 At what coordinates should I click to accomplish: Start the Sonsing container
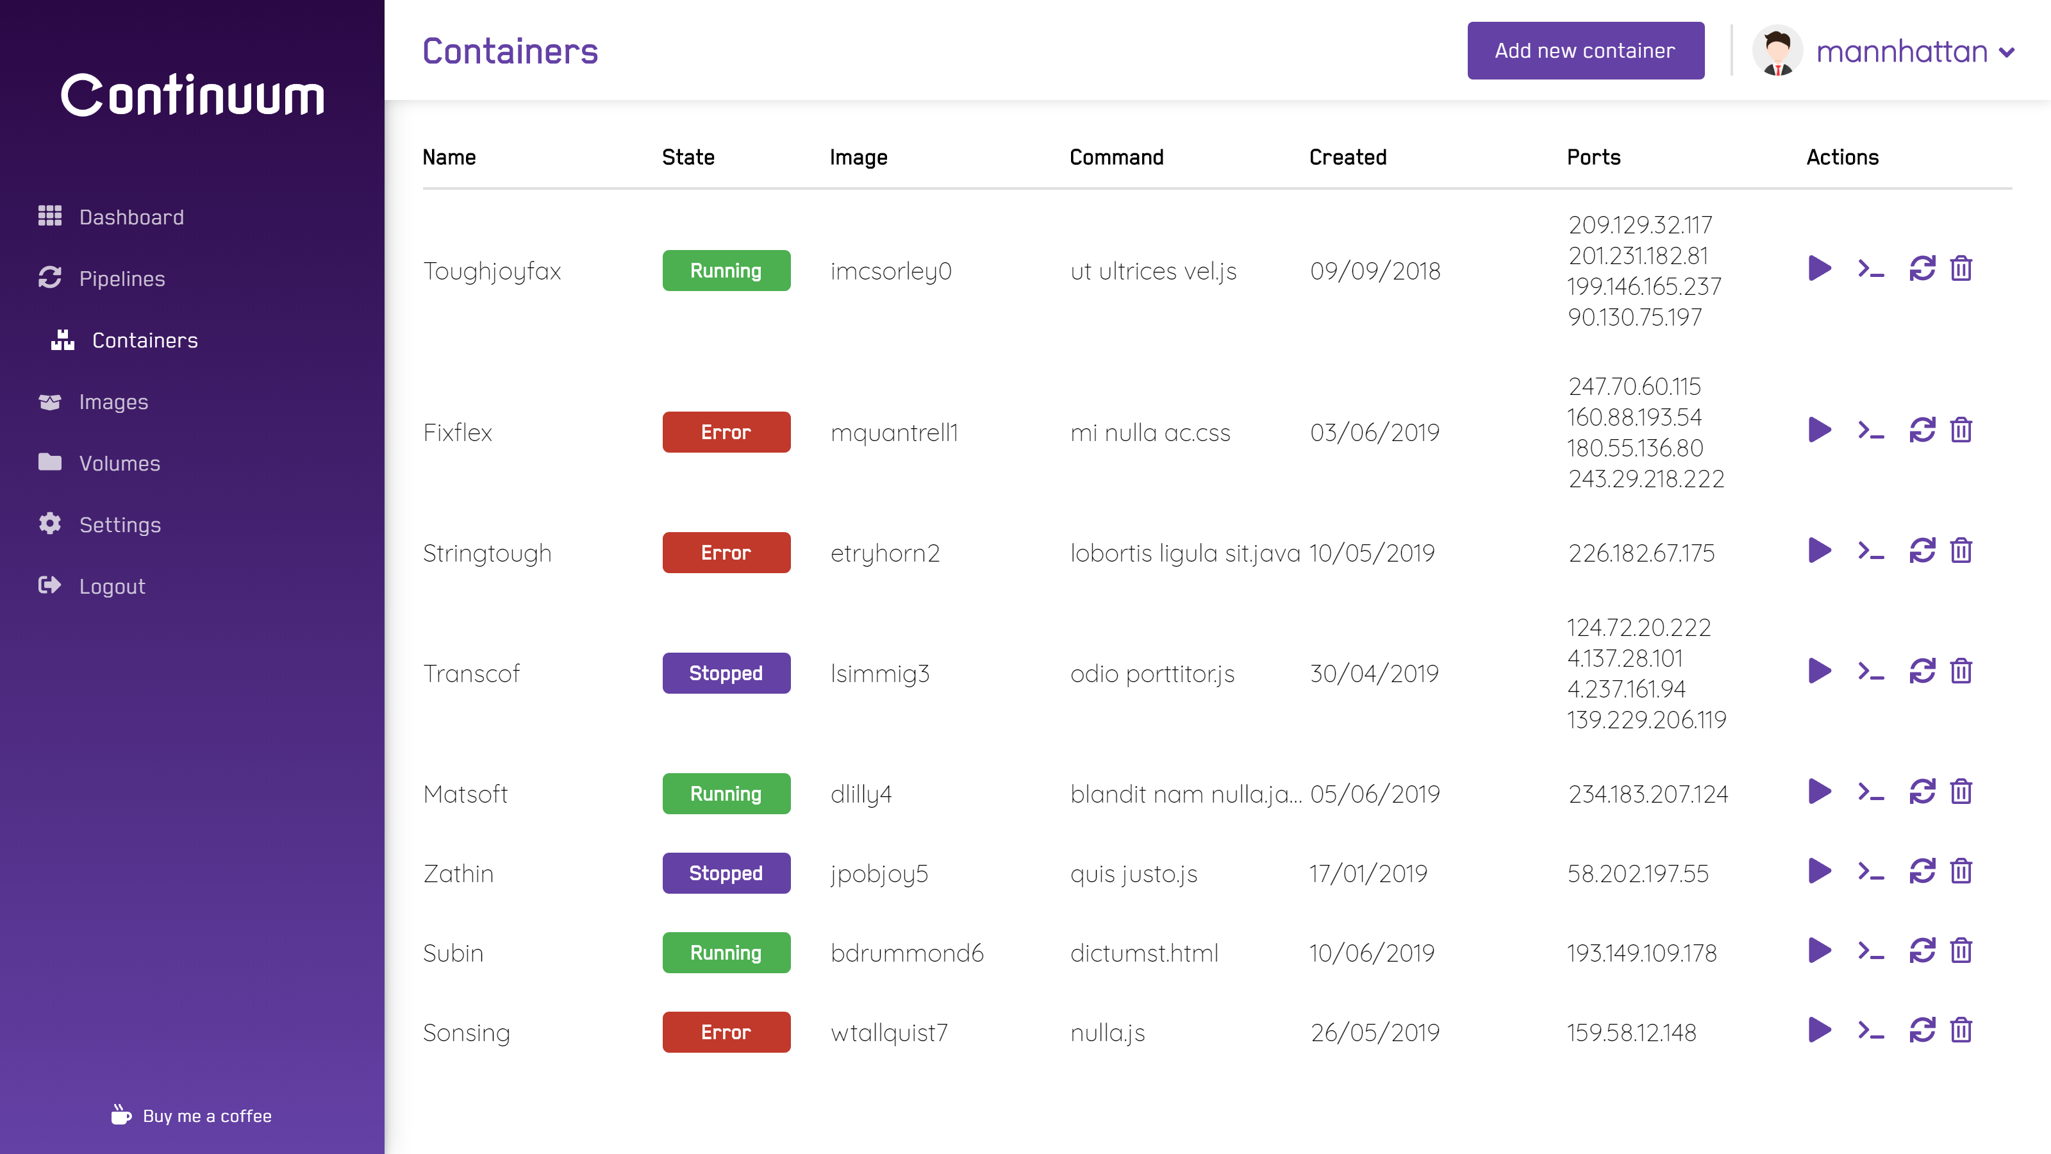pos(1820,1030)
